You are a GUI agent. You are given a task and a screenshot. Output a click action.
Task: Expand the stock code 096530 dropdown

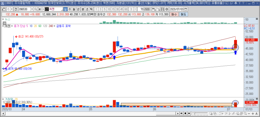32,9
